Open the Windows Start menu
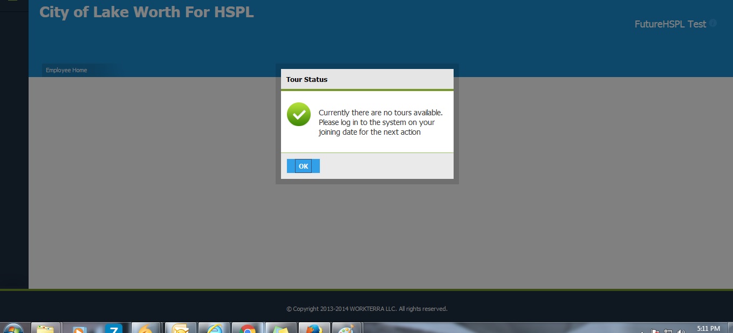 click(x=13, y=328)
